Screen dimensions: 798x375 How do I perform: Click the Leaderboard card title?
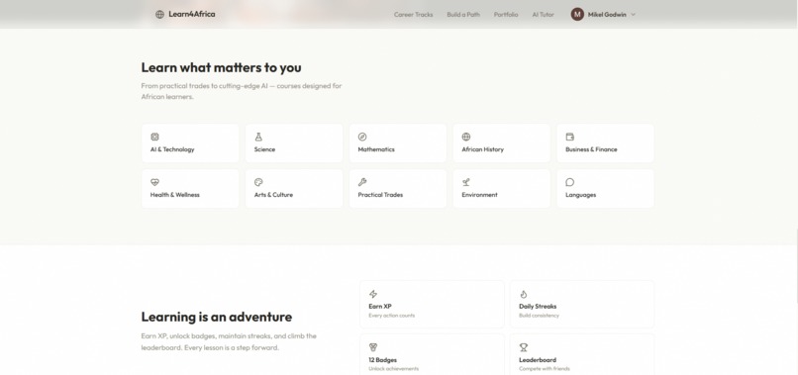tap(538, 360)
